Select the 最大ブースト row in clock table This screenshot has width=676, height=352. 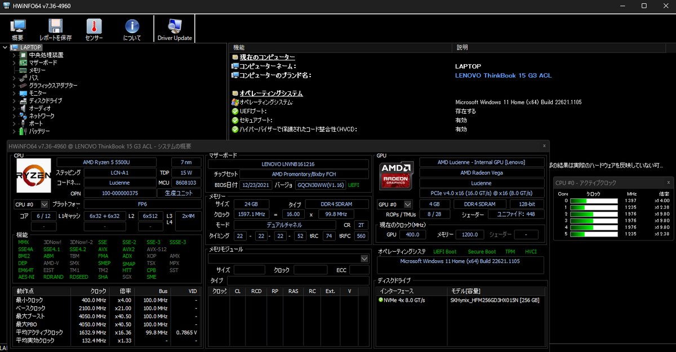106,316
